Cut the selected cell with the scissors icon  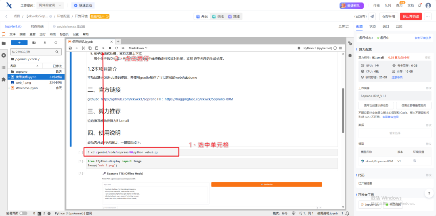click(83, 48)
